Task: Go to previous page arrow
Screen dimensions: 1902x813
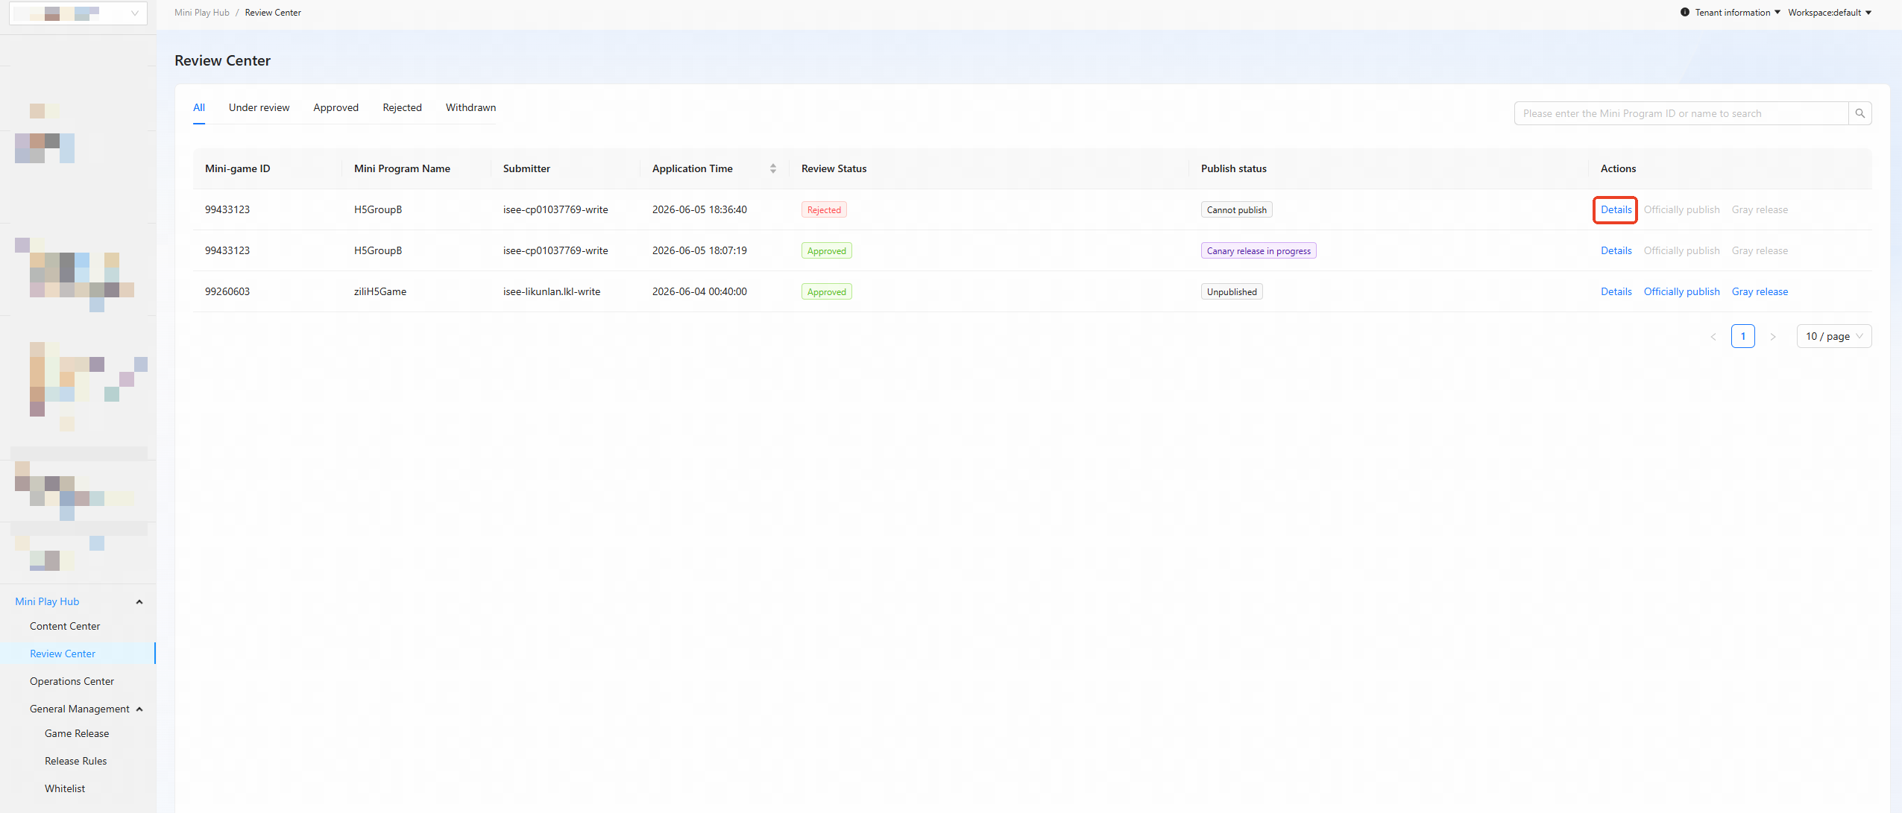Action: pos(1713,337)
